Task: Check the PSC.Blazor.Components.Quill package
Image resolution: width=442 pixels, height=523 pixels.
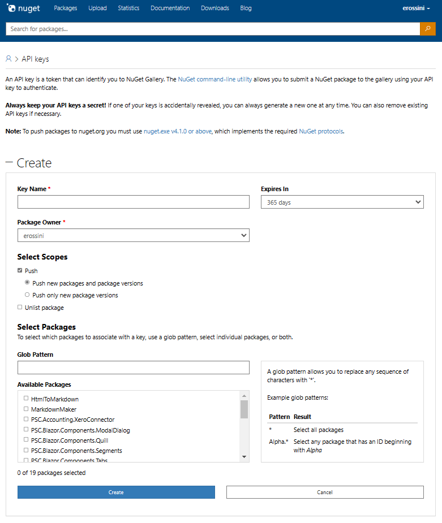Action: point(26,440)
